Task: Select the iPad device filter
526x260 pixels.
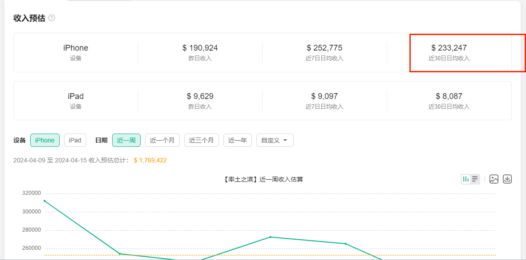Action: coord(75,140)
